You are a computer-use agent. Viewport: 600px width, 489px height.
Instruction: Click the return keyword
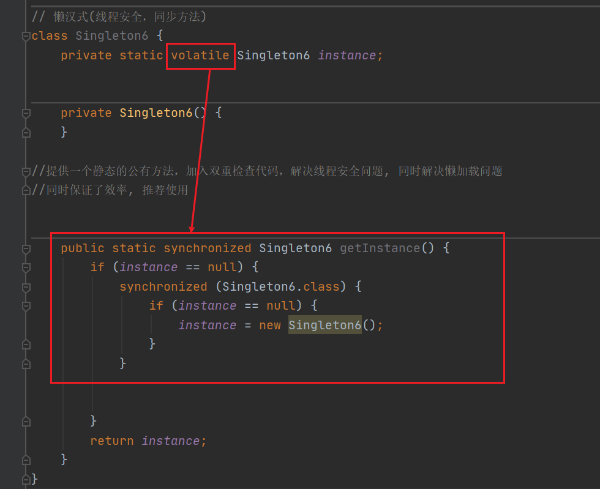(x=111, y=441)
